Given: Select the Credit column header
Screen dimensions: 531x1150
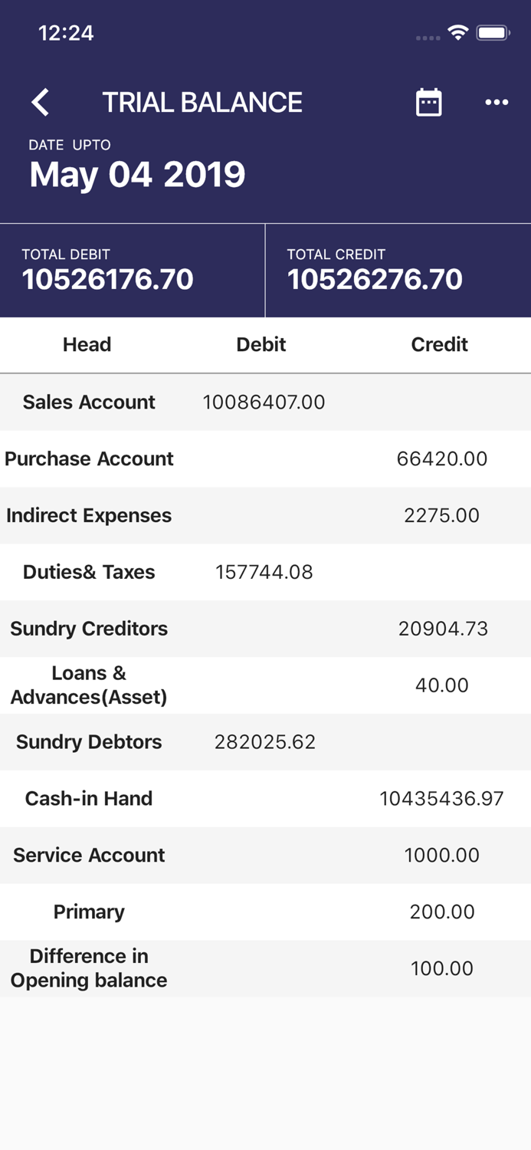Looking at the screenshot, I should [439, 344].
